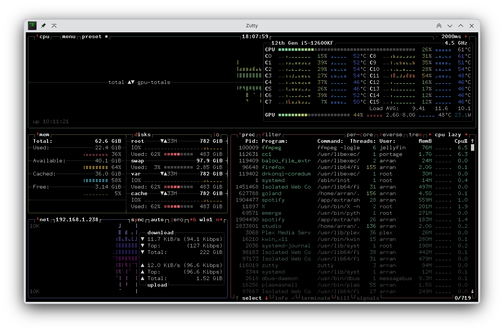Select the kwin_x11 process row

click(351, 239)
